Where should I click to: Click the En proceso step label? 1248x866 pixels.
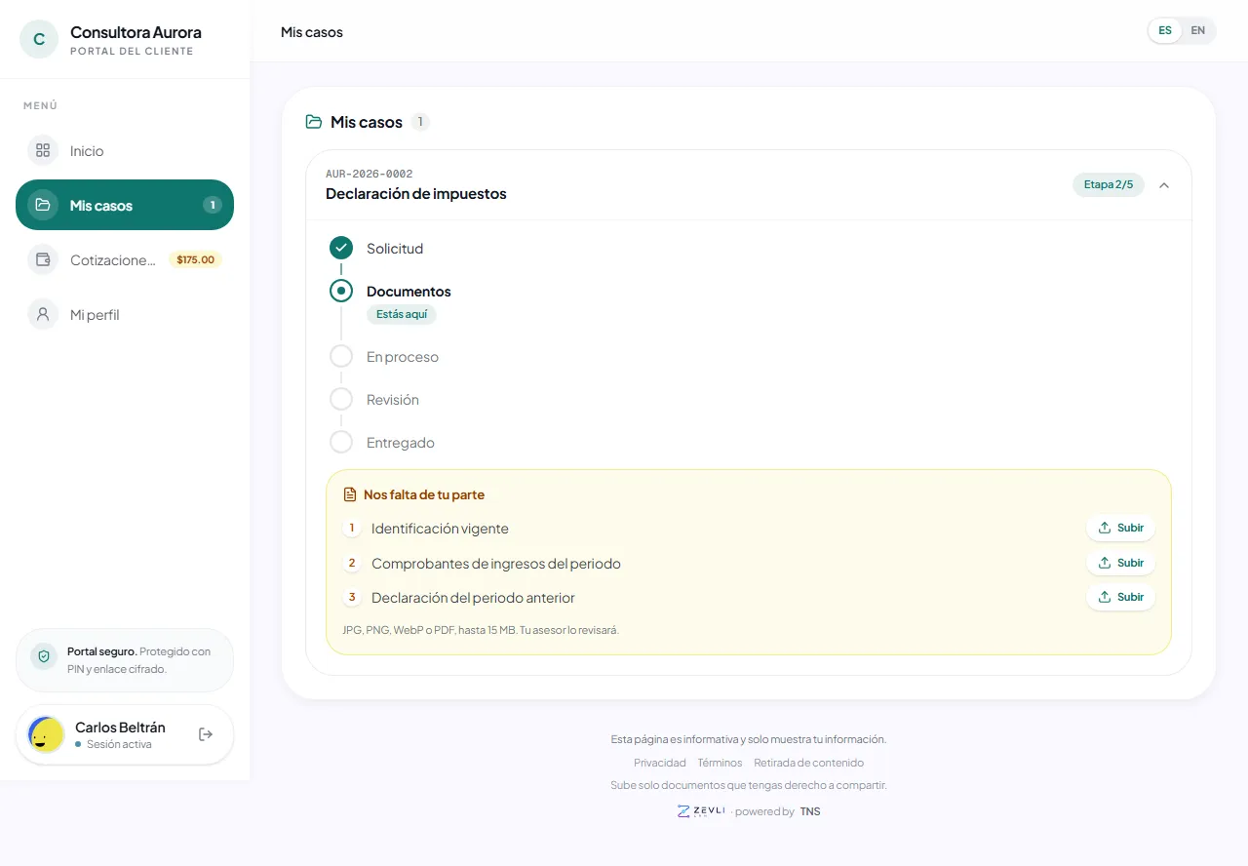[403, 357]
